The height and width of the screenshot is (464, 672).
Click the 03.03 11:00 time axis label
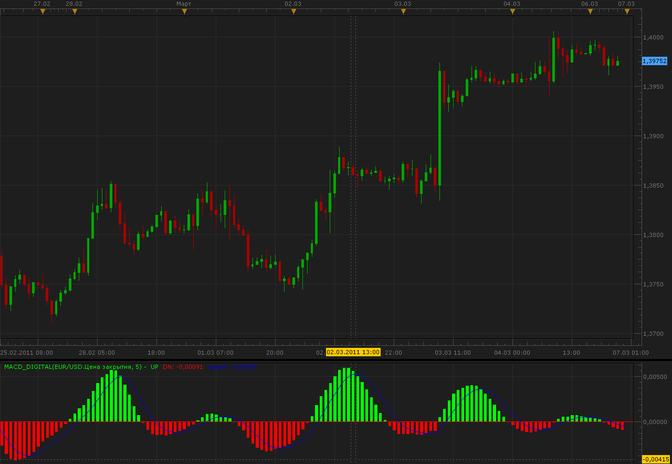[453, 353]
